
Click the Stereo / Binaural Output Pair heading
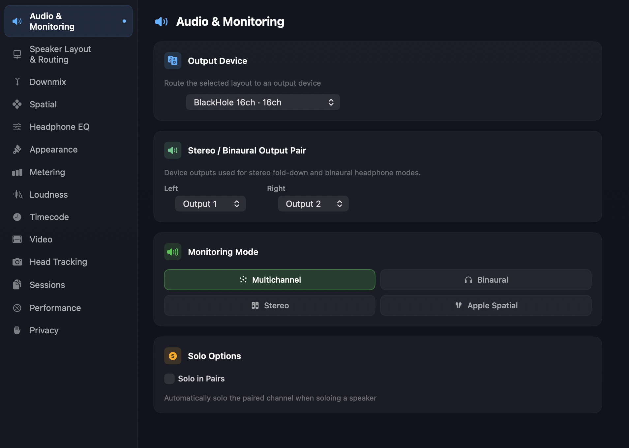coord(247,151)
